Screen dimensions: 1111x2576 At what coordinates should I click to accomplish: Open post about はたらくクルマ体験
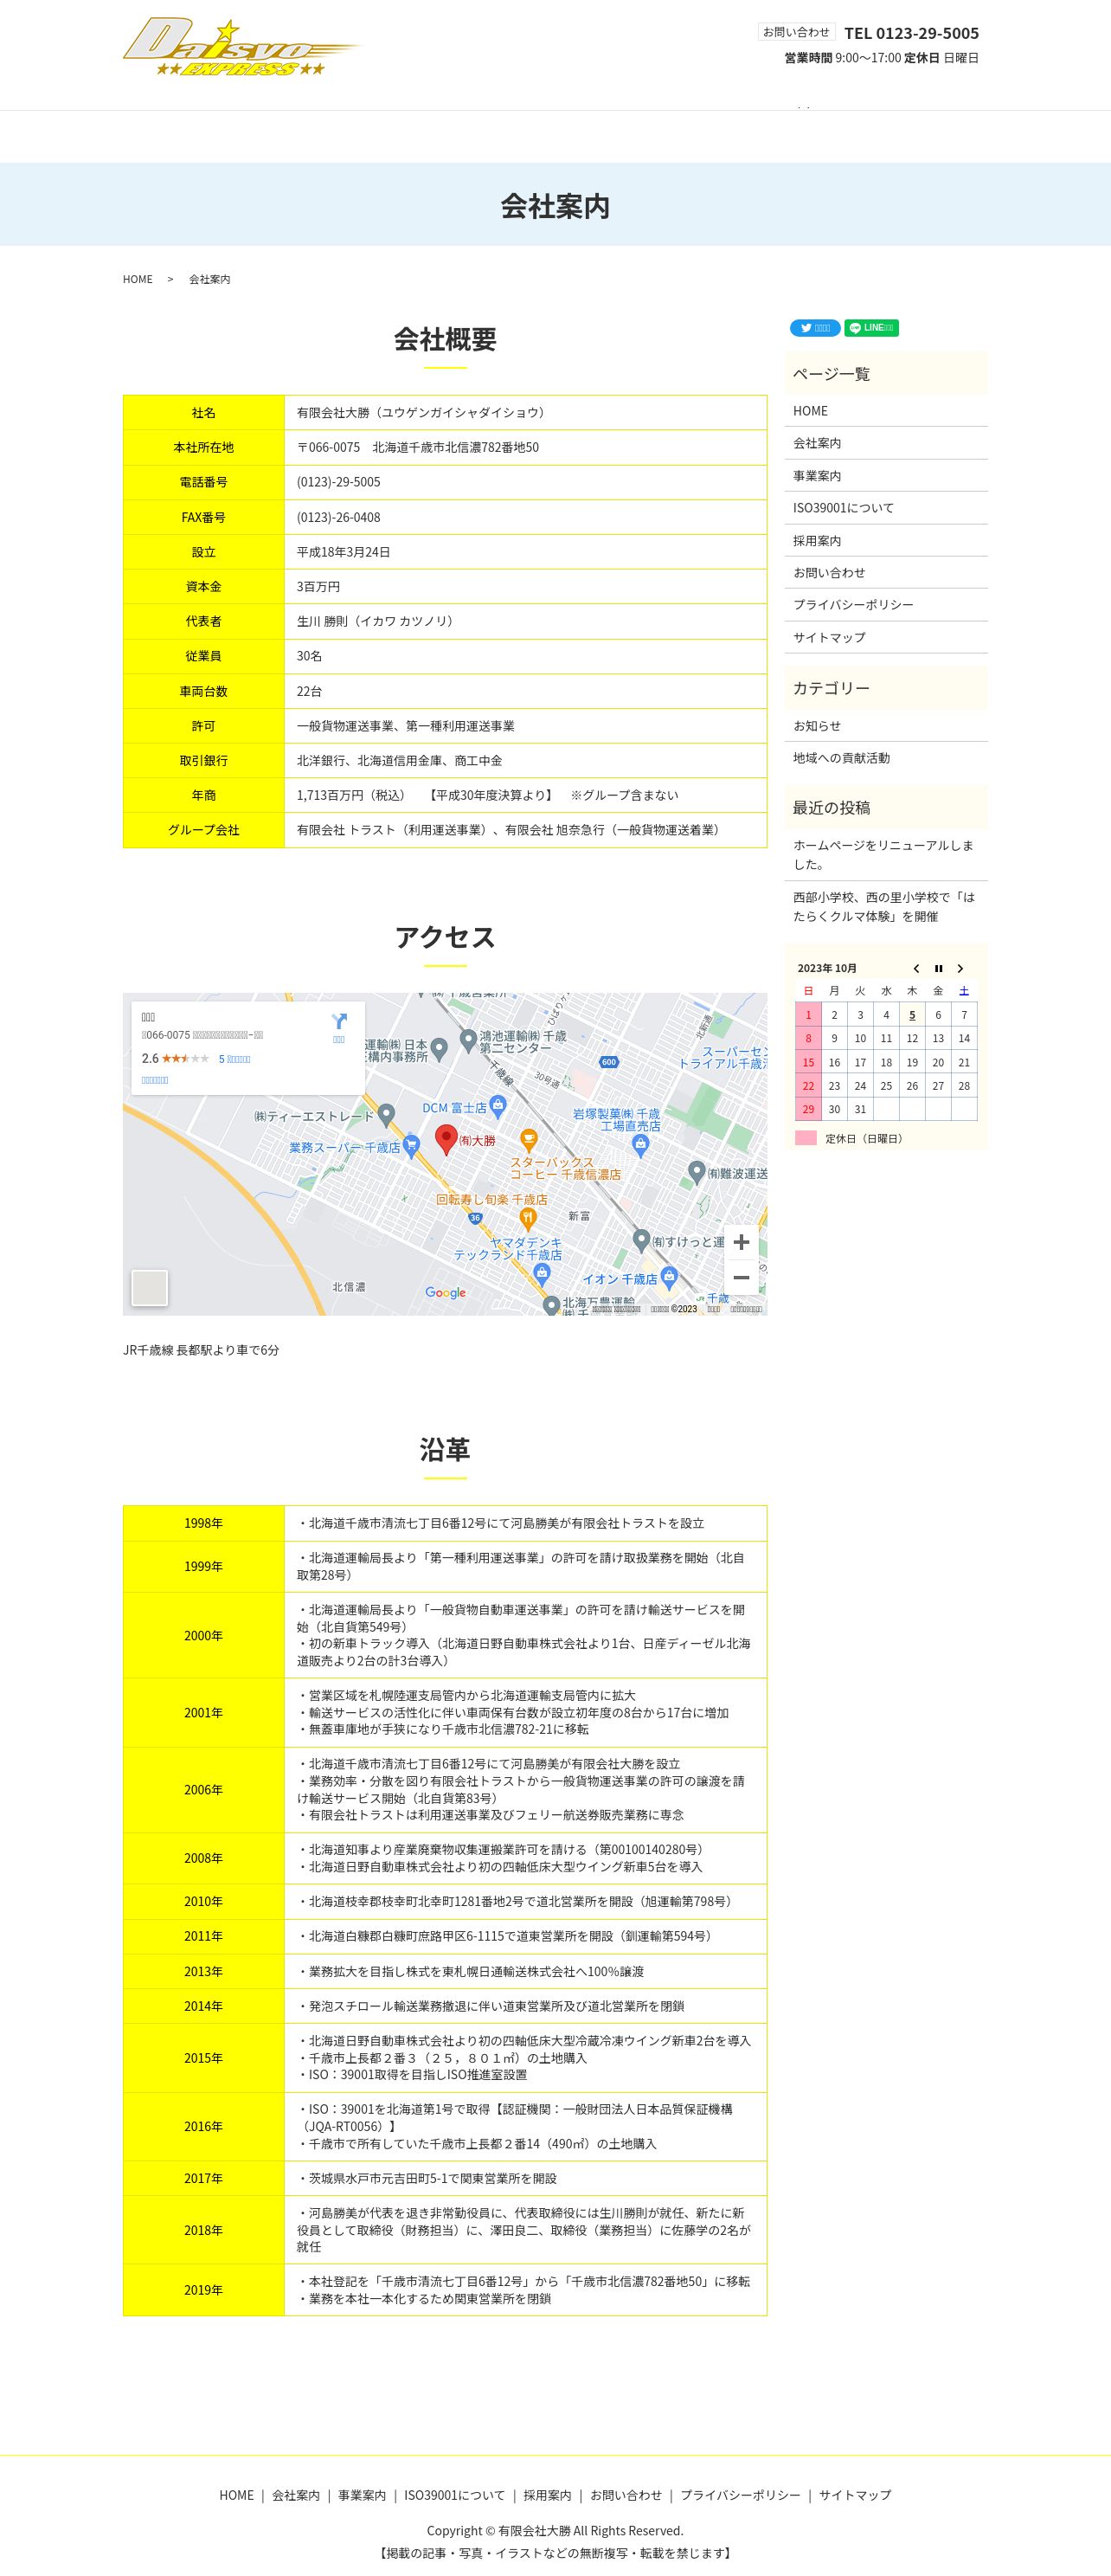(884, 907)
